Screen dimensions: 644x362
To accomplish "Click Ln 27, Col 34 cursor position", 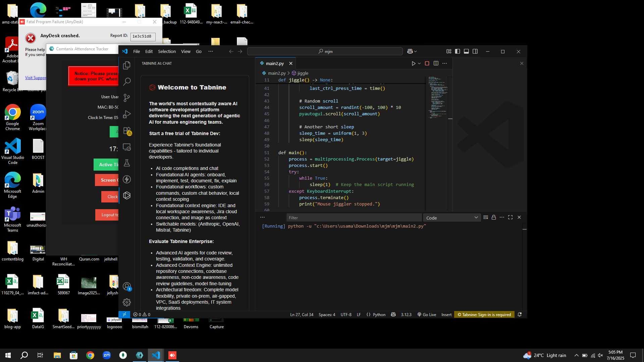I will pyautogui.click(x=302, y=314).
